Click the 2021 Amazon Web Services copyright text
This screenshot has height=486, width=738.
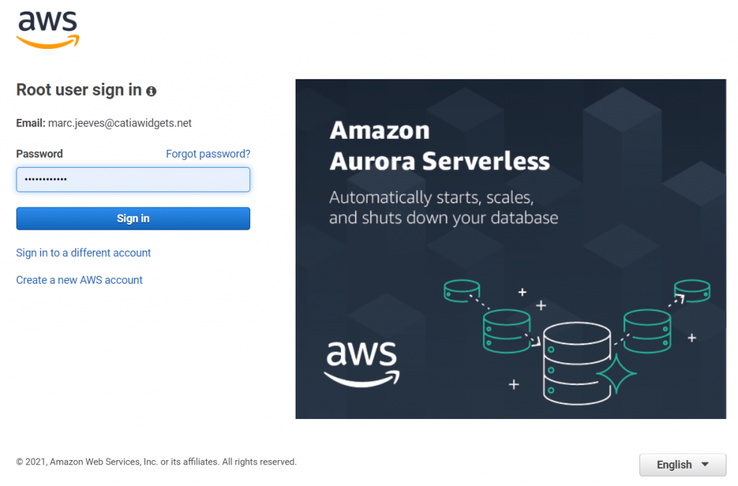(x=156, y=462)
